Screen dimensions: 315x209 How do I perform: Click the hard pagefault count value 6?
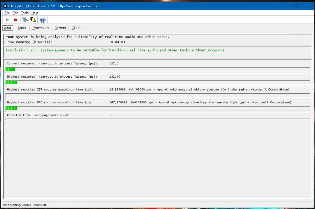110,115
